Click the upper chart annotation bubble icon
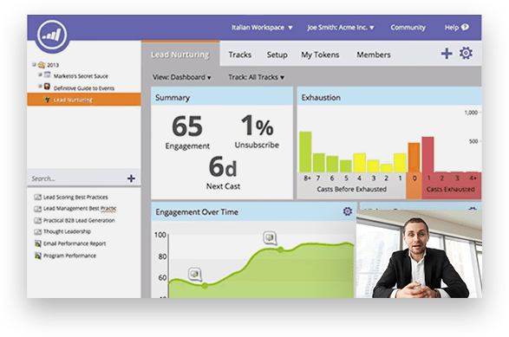This screenshot has height=337, width=509. click(270, 237)
